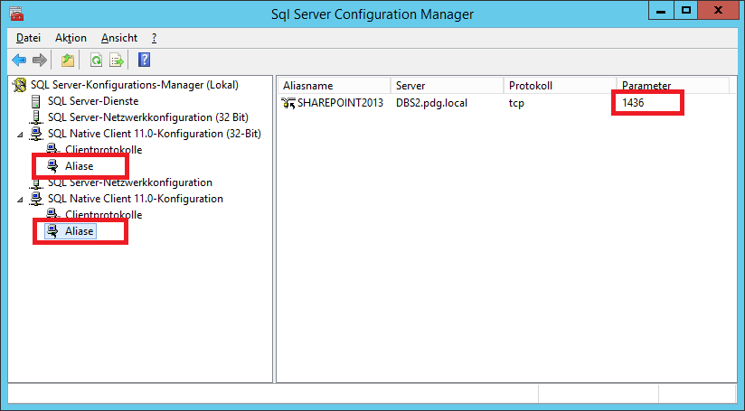The height and width of the screenshot is (411, 745).
Task: Open the Ansicht menu
Action: [119, 38]
